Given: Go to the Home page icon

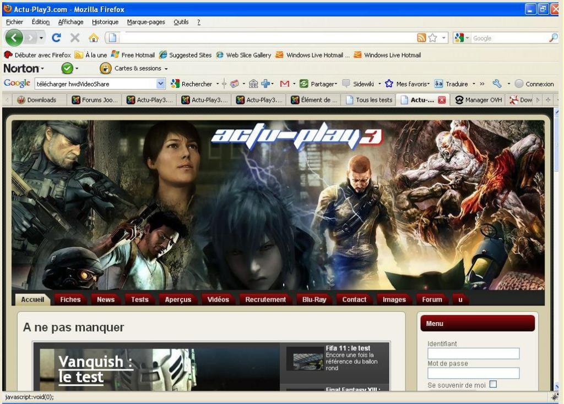Looking at the screenshot, I should 94,38.
